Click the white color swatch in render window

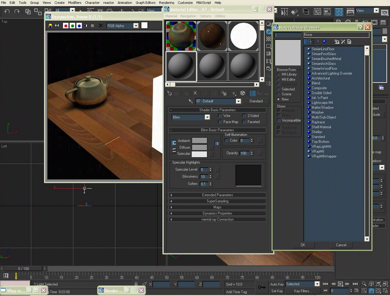[144, 25]
